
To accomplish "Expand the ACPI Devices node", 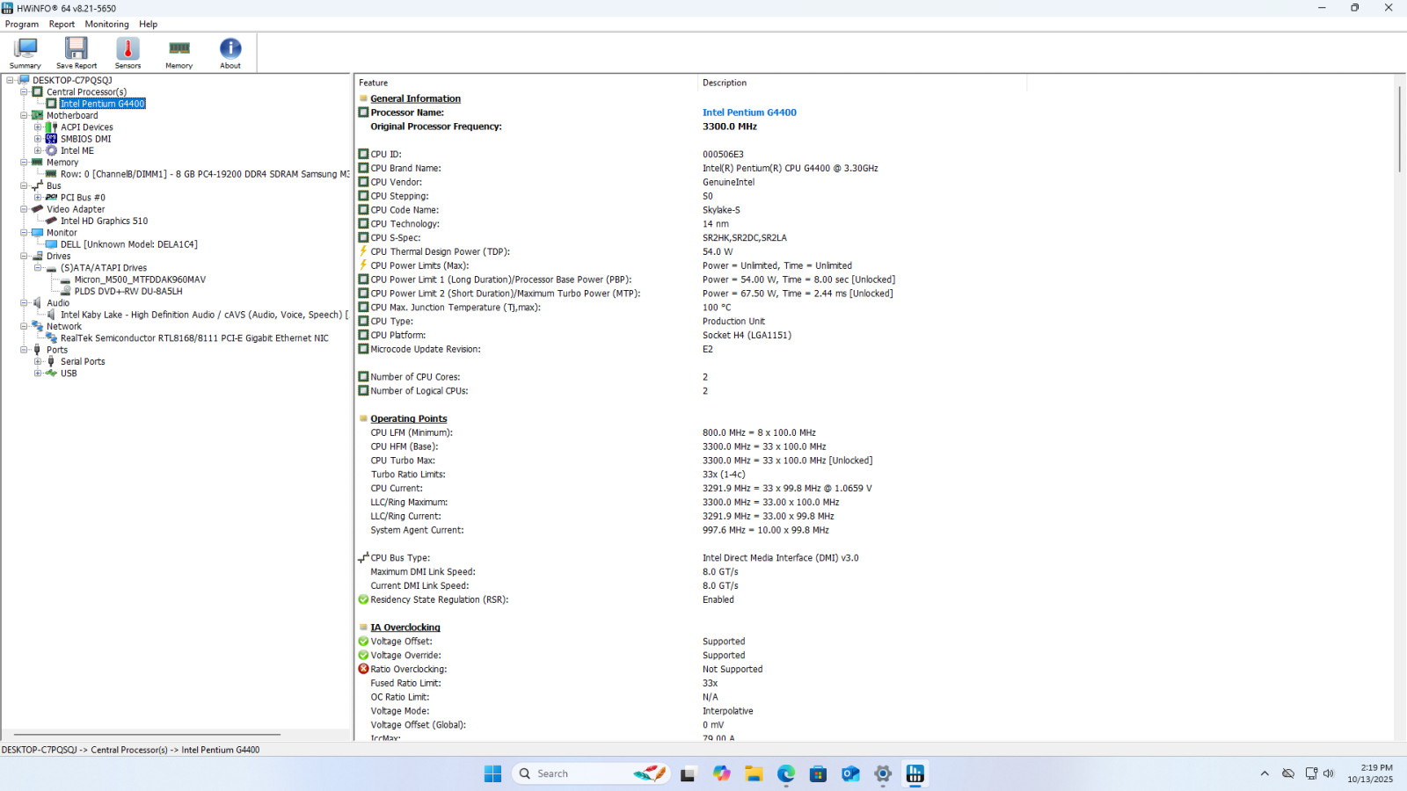I will 39,127.
